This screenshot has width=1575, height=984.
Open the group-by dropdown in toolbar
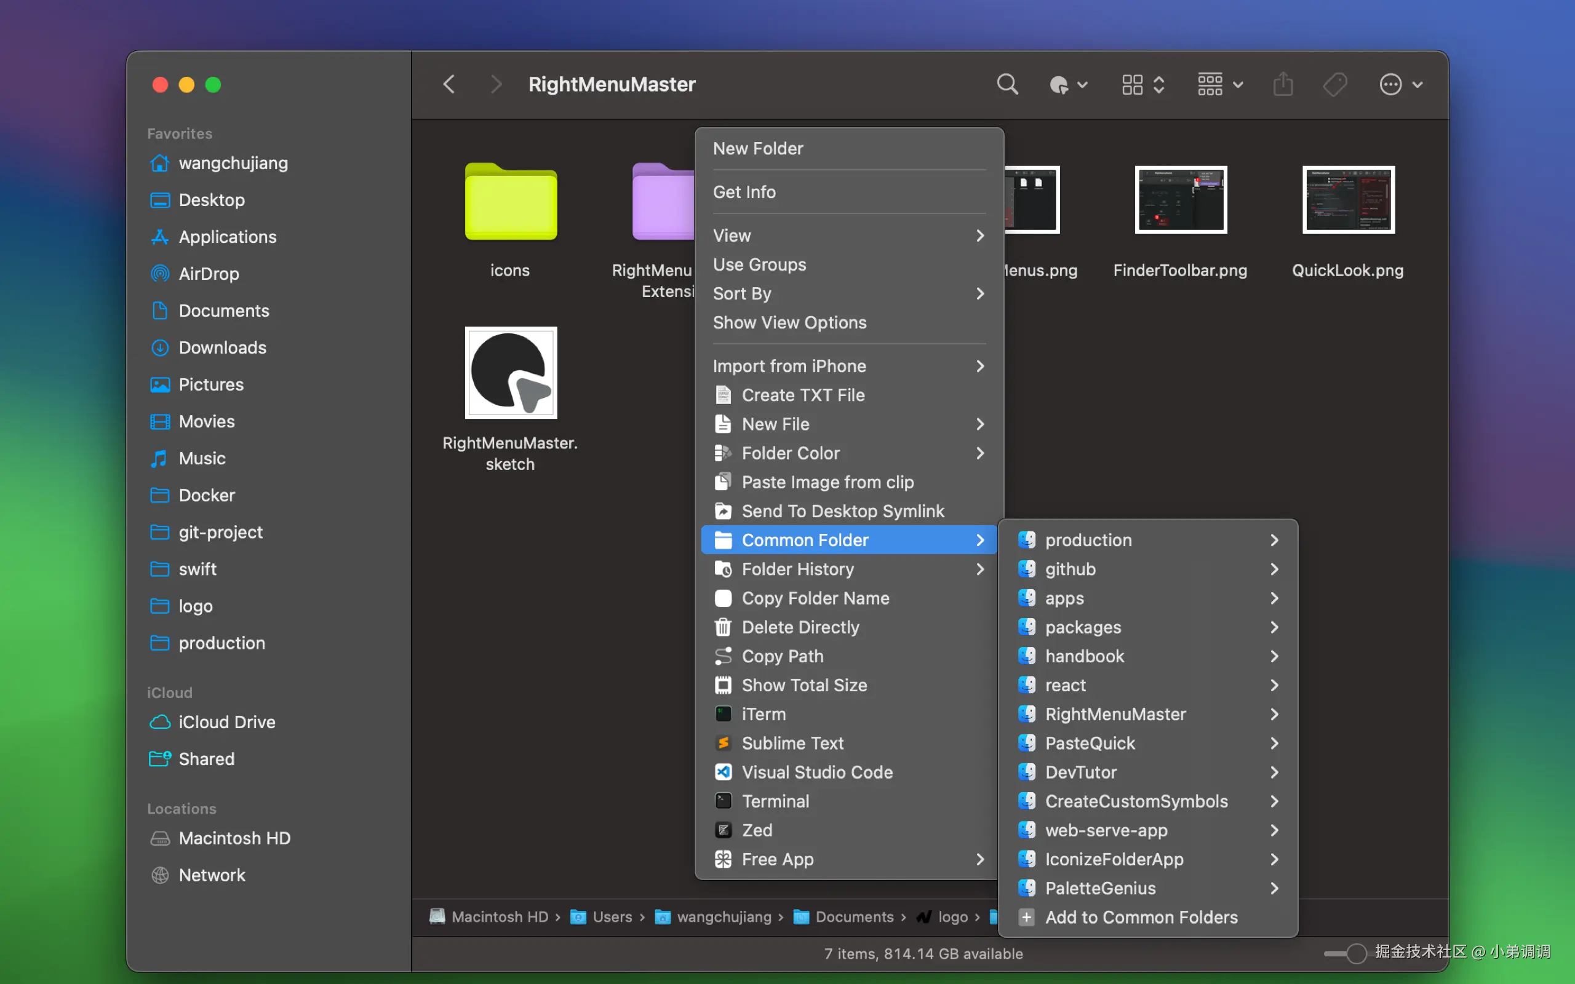[x=1219, y=85]
